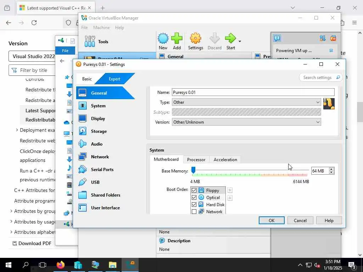The height and width of the screenshot is (272, 363).
Task: Open Task View from the taskbar
Action: (43, 265)
